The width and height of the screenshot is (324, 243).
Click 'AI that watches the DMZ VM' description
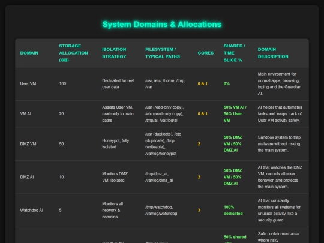point(280,177)
